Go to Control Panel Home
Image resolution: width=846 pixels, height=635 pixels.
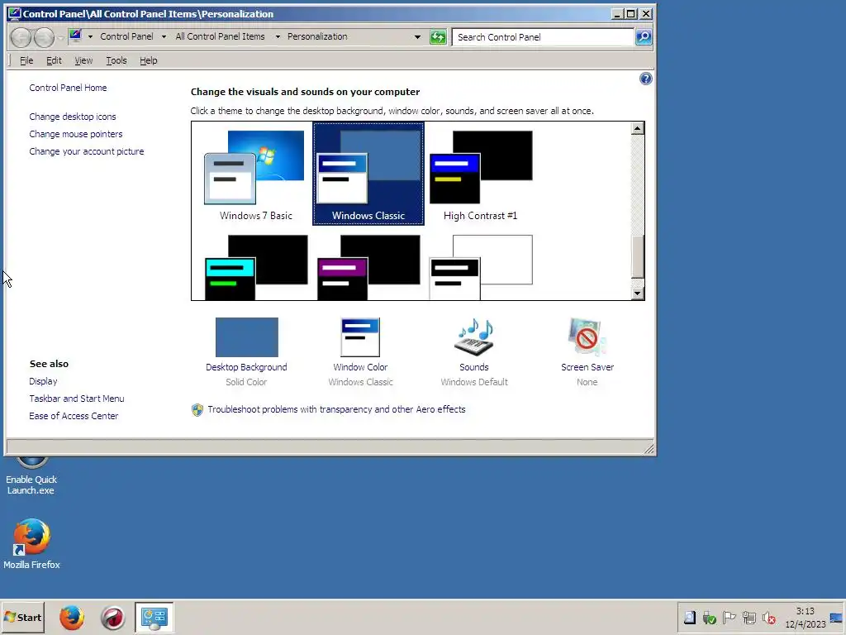click(x=68, y=88)
